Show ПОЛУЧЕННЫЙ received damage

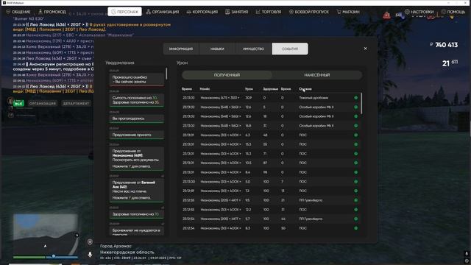227,75
